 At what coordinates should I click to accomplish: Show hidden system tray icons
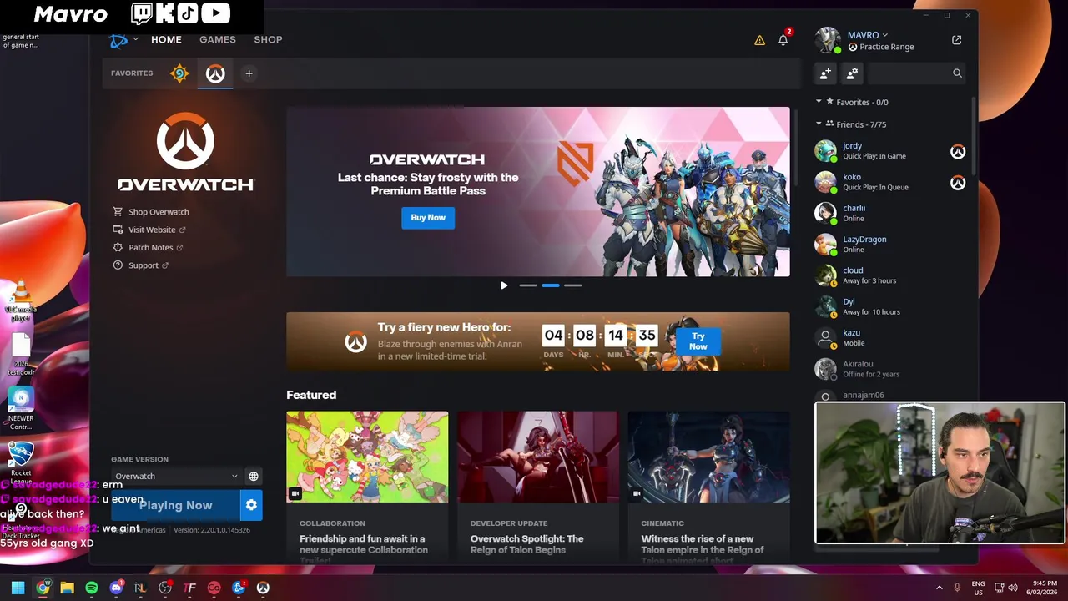(939, 588)
